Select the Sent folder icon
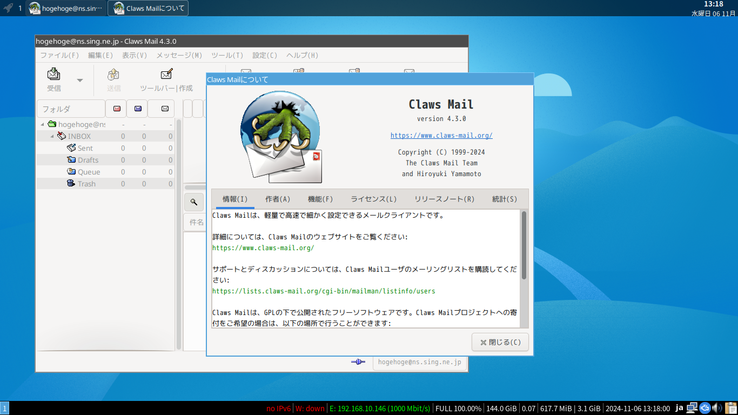Image resolution: width=738 pixels, height=415 pixels. [71, 148]
